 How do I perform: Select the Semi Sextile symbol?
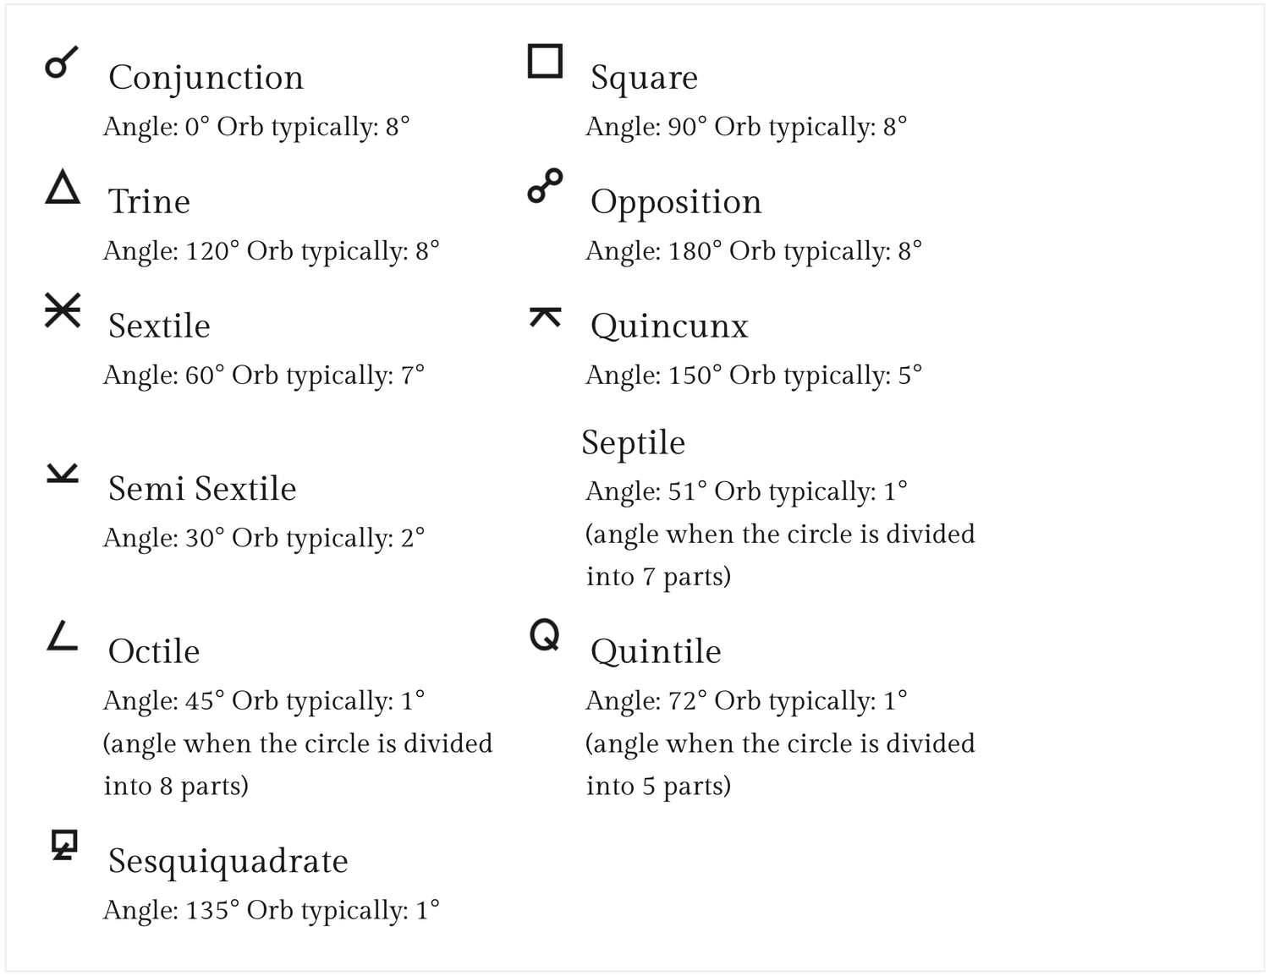pyautogui.click(x=63, y=473)
